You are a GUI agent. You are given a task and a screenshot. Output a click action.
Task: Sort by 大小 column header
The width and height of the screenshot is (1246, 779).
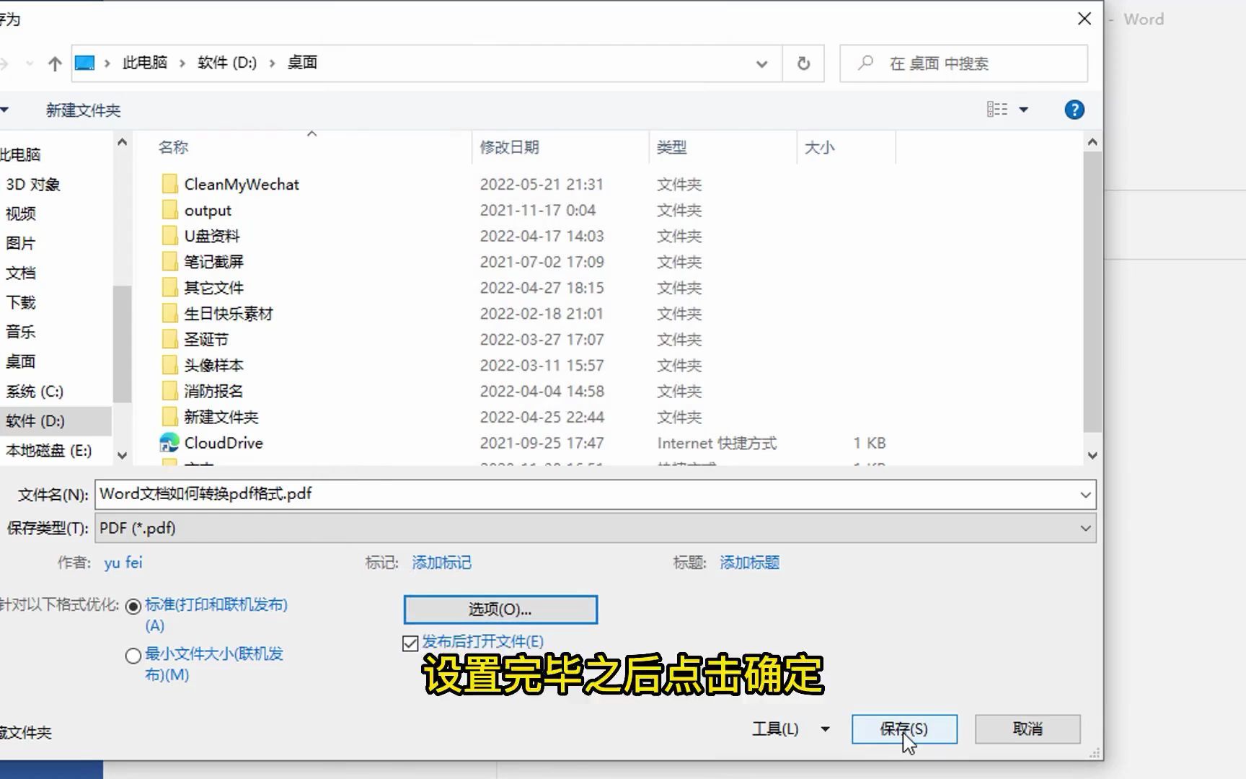click(819, 147)
